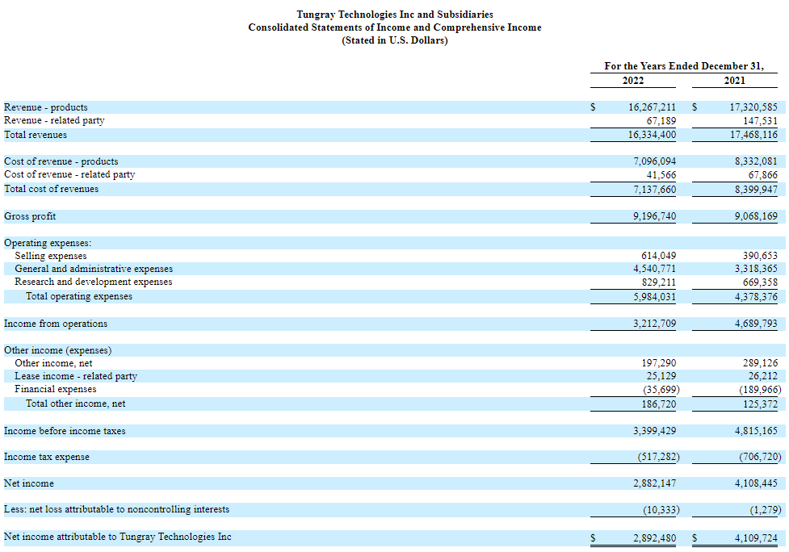Click the related party cost value 67,866
Screen dimensions: 789x552
tap(763, 175)
